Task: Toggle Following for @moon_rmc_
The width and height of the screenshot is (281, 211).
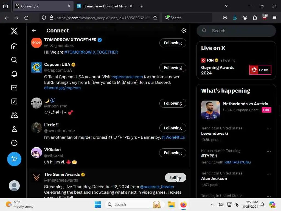Action: [173, 103]
